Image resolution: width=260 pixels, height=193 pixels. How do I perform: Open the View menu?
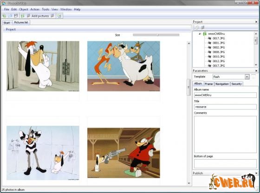55,9
